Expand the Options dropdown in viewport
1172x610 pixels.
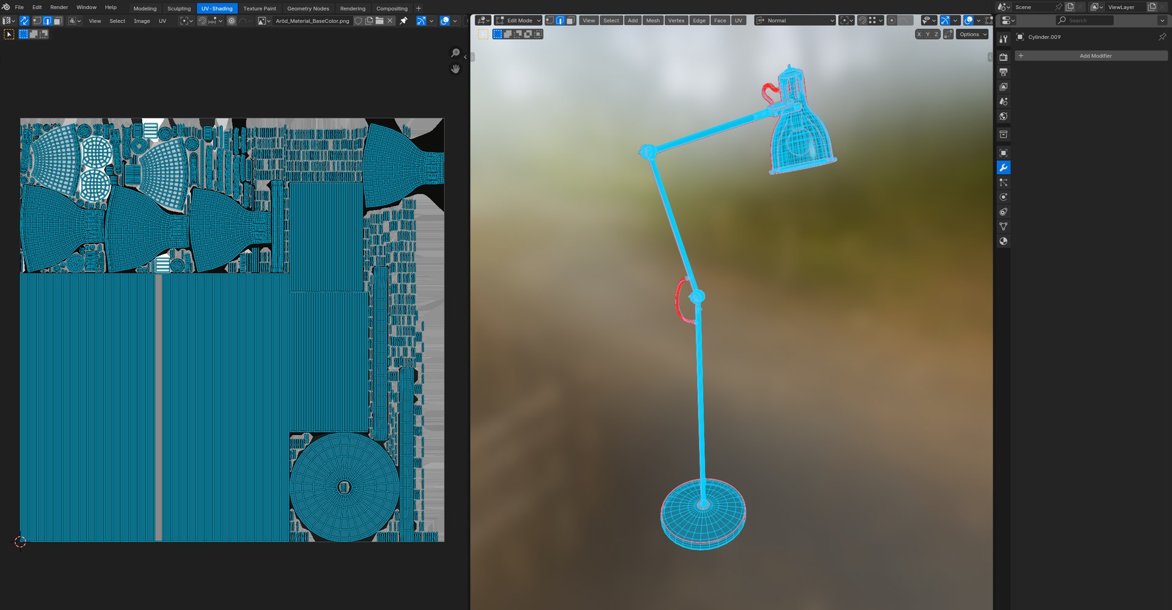(972, 34)
